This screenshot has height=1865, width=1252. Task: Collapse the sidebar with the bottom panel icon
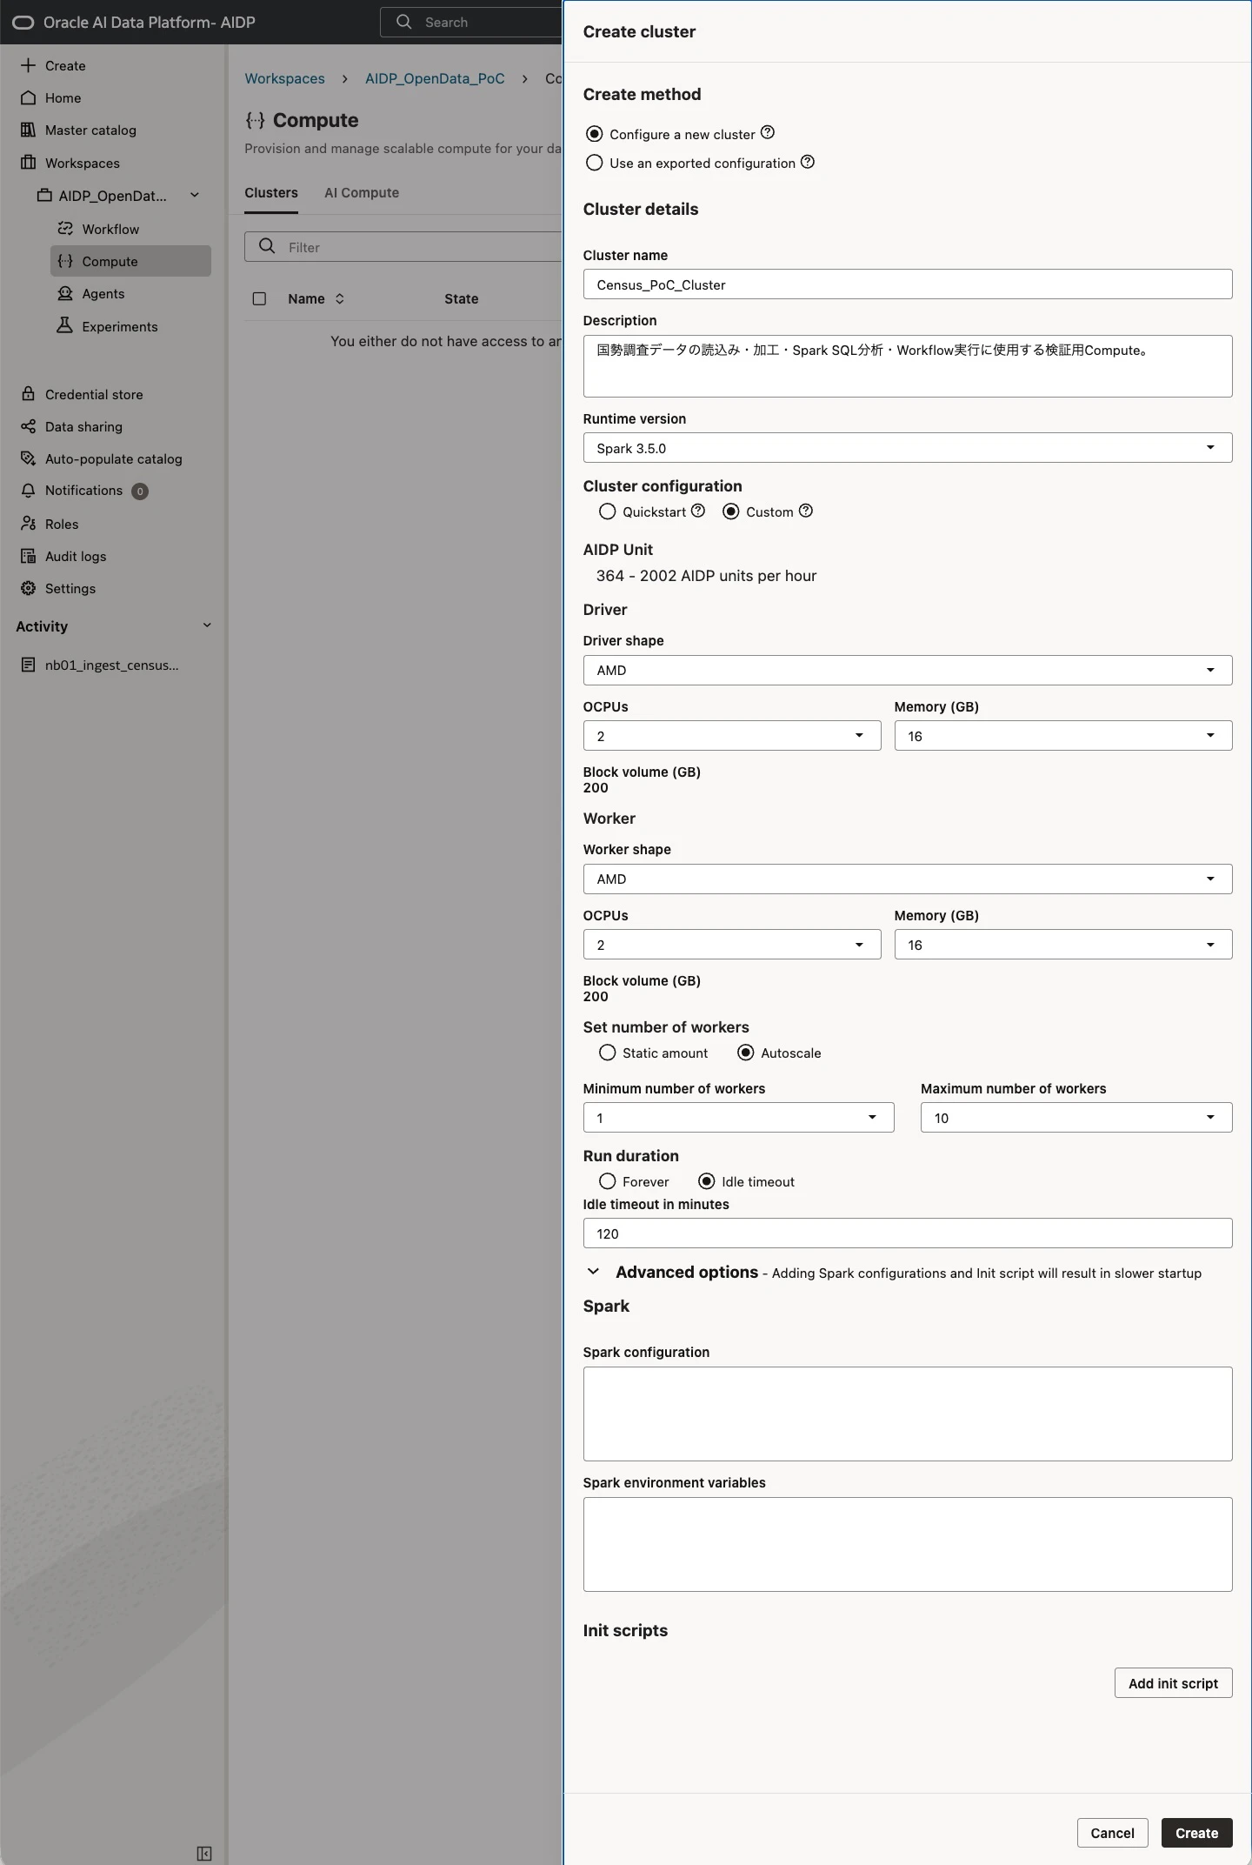[x=204, y=1853]
